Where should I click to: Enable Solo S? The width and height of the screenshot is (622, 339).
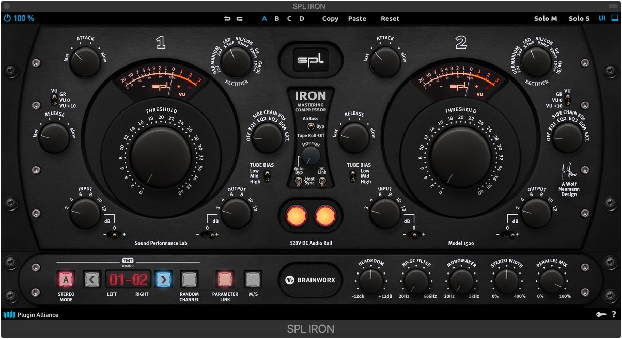[x=579, y=19]
